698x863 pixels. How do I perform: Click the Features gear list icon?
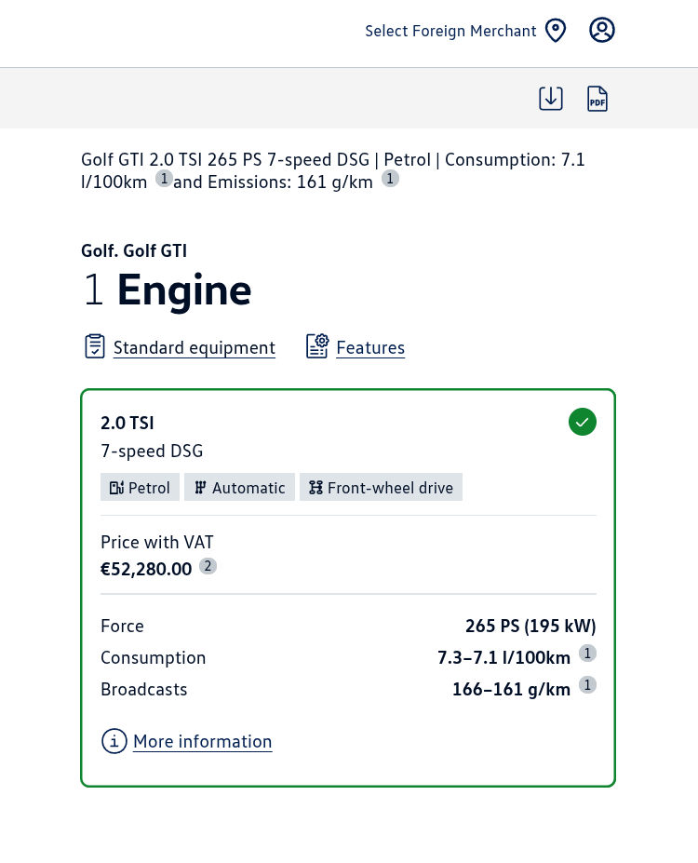317,346
